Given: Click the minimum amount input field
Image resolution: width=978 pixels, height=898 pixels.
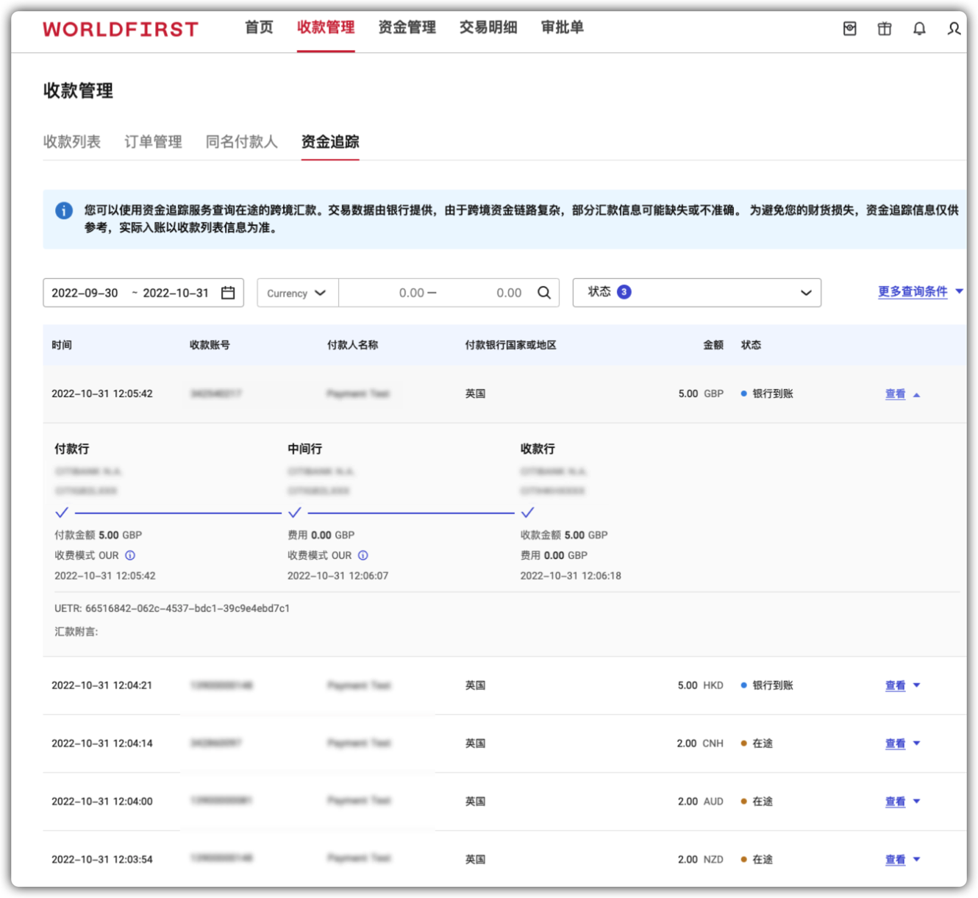Looking at the screenshot, I should coord(390,293).
